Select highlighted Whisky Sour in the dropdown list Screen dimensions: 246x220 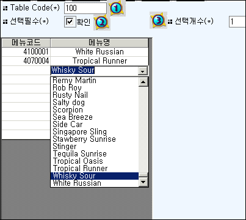click(x=95, y=176)
